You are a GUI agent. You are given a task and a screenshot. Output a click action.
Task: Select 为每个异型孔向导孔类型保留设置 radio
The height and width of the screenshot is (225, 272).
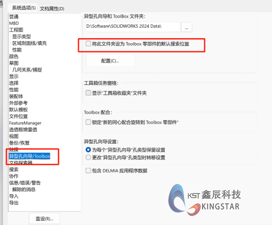click(88, 150)
